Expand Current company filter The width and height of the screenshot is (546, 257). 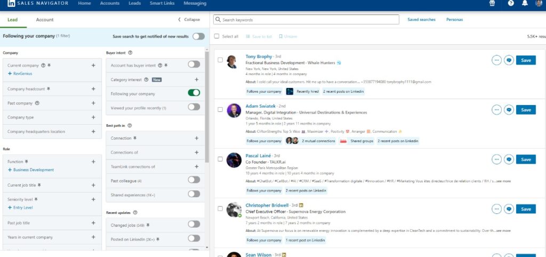tap(93, 66)
